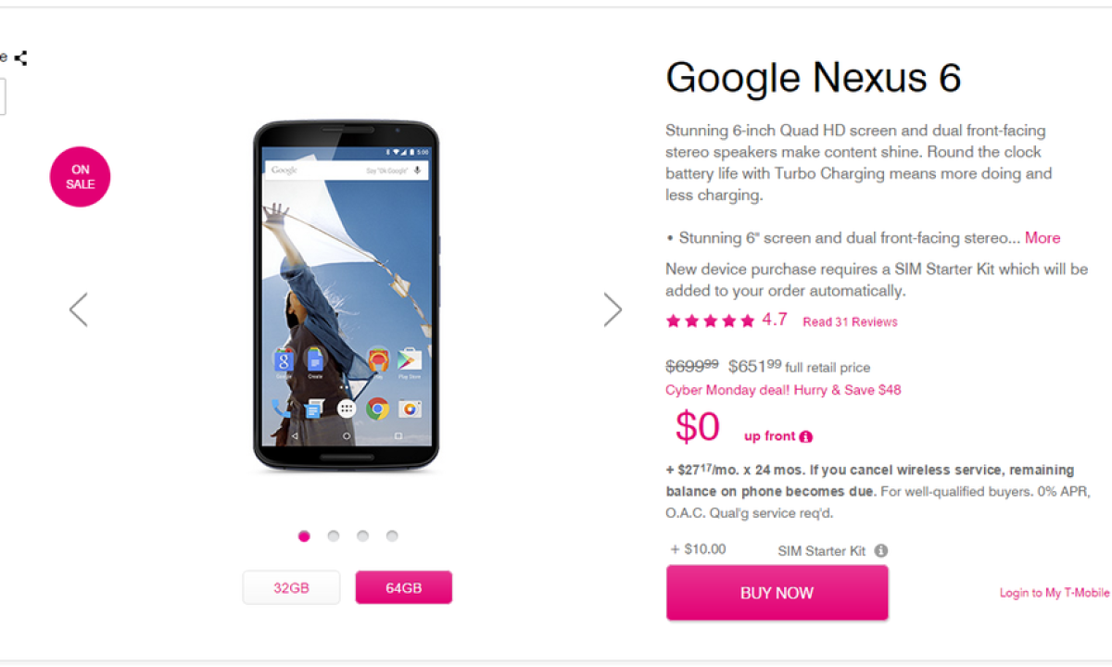Click the Nexus 6 phone image
Image resolution: width=1112 pixels, height=667 pixels.
346,296
